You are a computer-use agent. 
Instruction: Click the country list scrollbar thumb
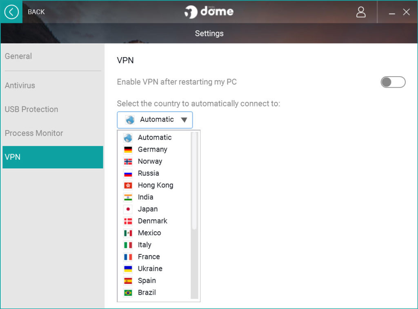pyautogui.click(x=194, y=181)
